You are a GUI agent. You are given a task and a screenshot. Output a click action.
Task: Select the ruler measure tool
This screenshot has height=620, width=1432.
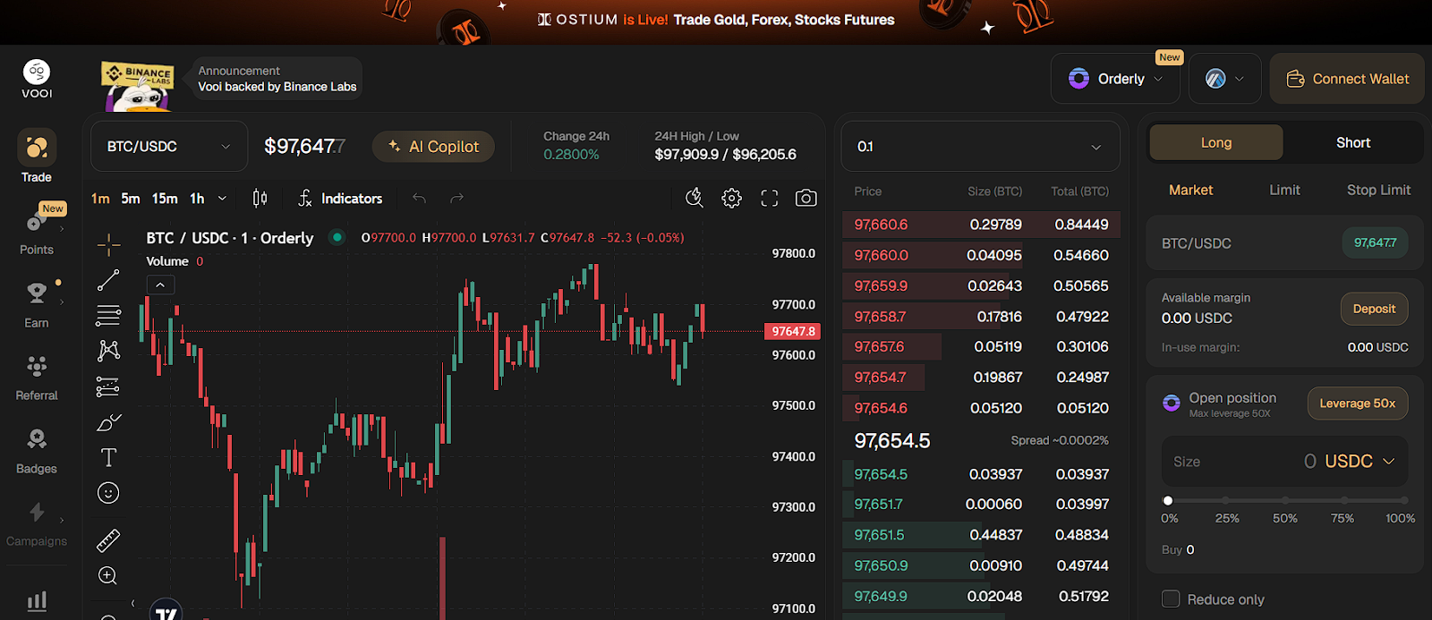click(x=108, y=540)
